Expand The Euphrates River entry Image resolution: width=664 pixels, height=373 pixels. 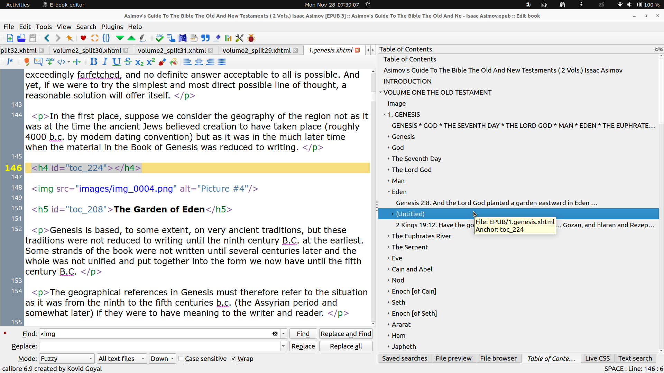389,236
